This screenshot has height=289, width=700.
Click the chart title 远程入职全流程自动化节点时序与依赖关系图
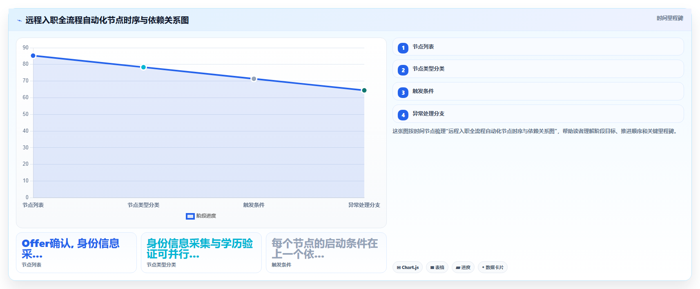tap(107, 20)
